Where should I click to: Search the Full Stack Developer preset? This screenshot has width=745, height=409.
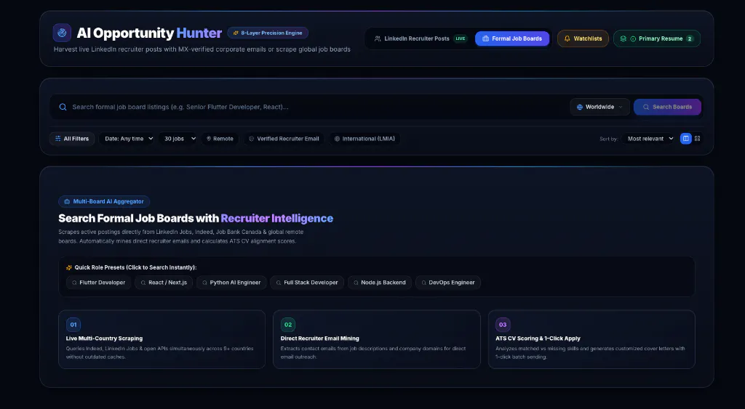click(307, 283)
